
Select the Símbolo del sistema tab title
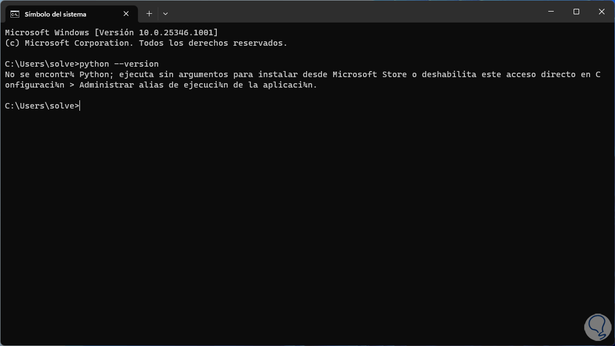pyautogui.click(x=55, y=14)
